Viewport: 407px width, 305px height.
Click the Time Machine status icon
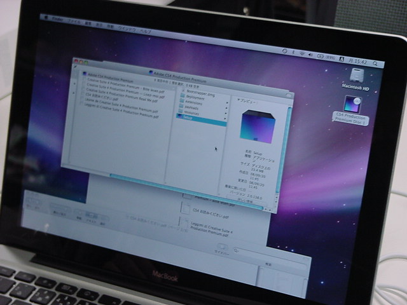click(284, 51)
